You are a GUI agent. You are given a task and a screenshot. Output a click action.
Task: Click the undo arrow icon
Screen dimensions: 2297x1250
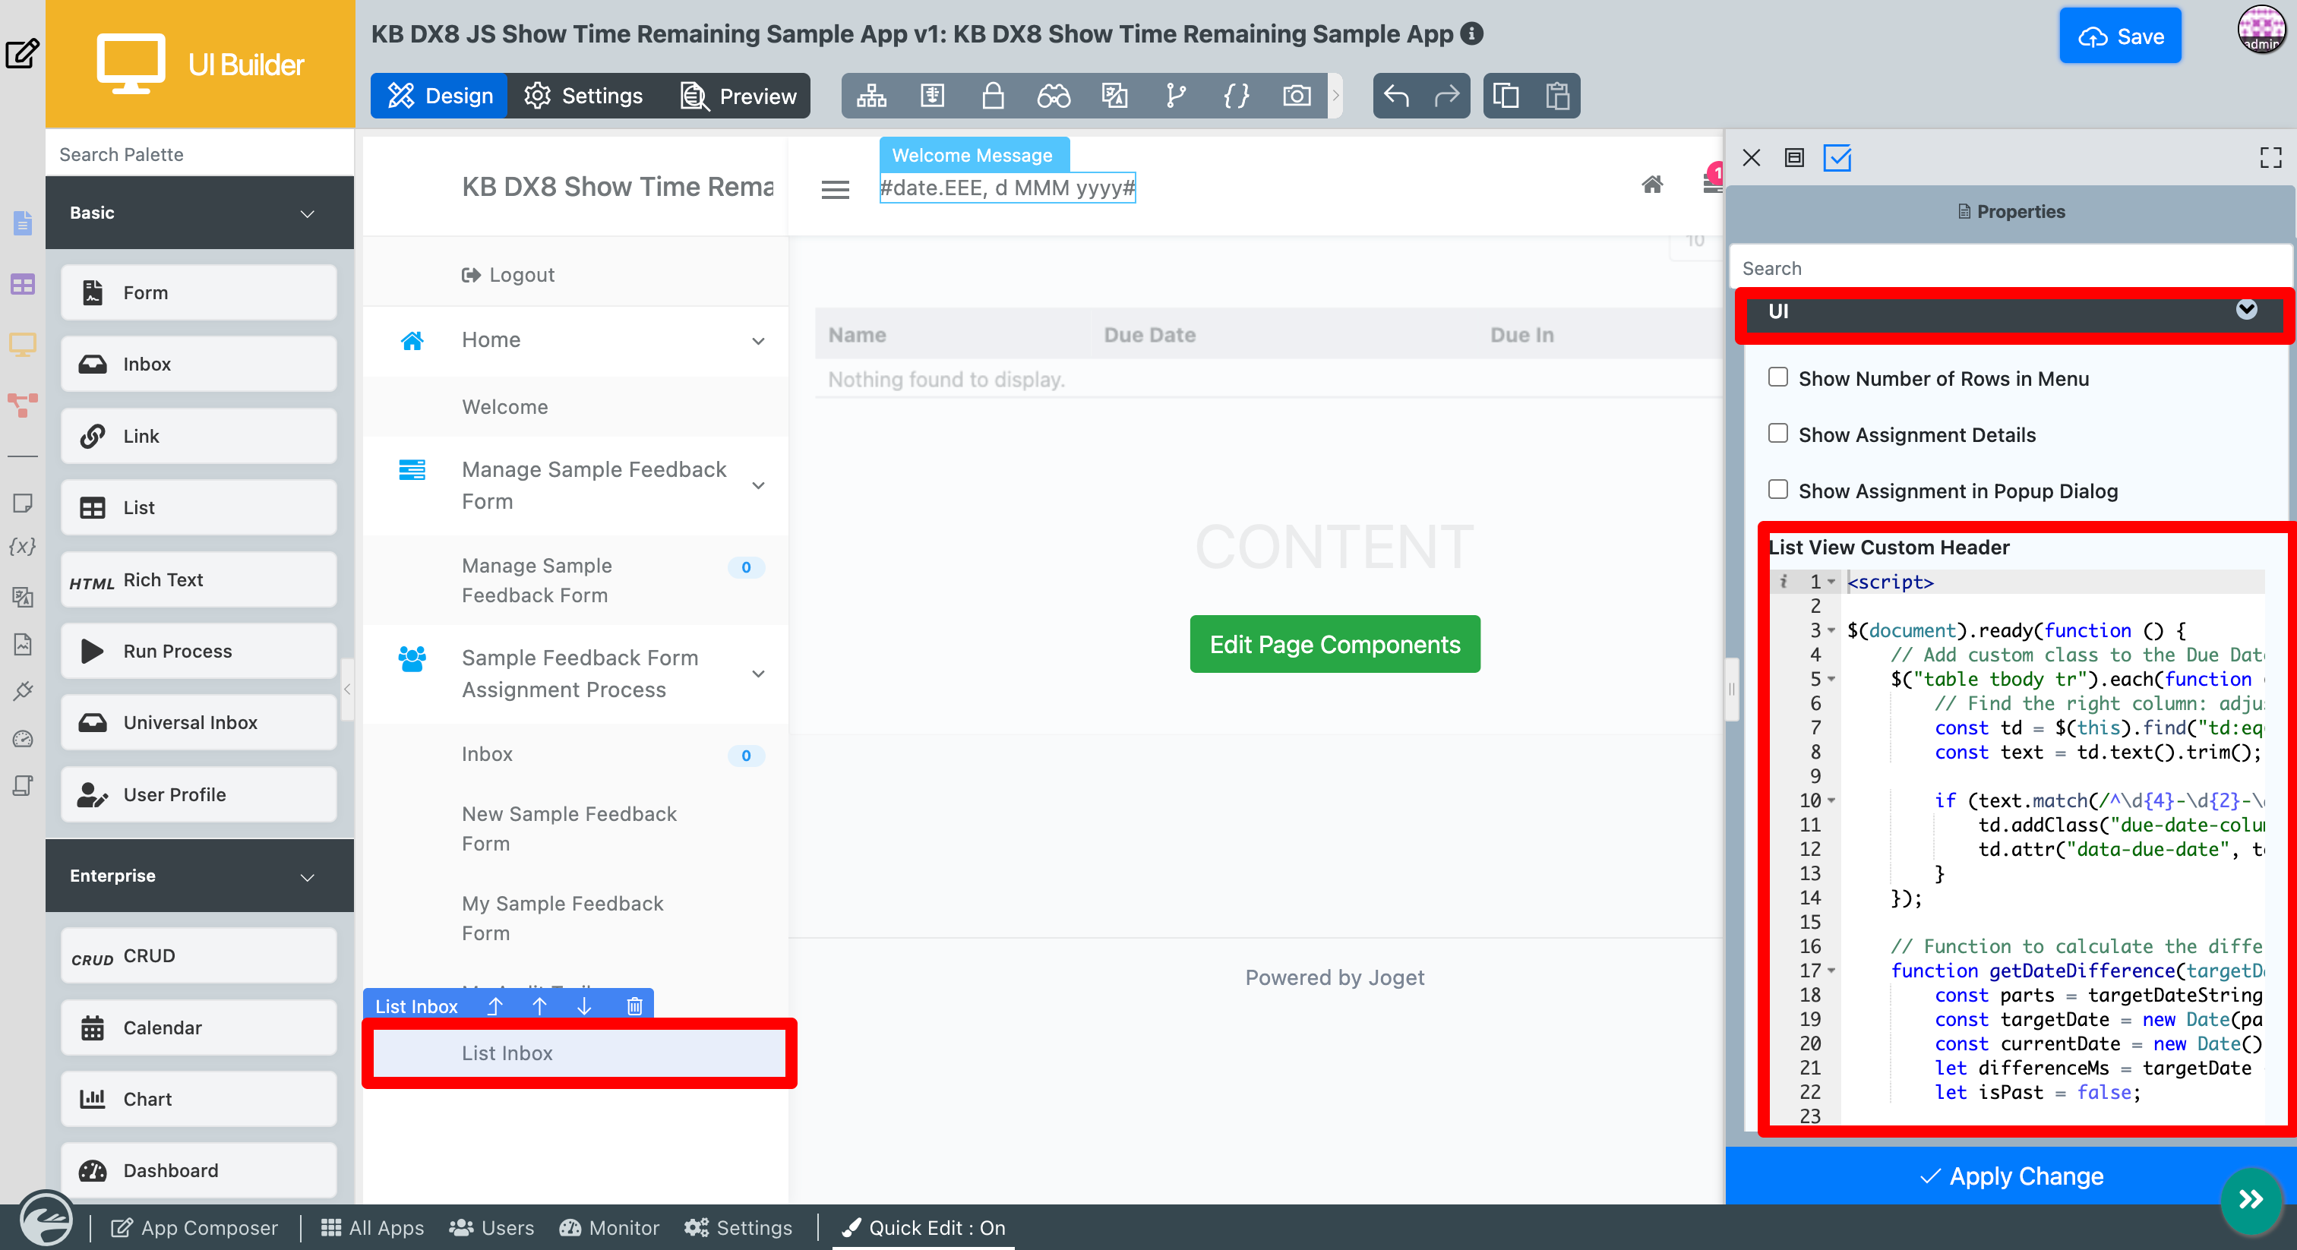1396,96
